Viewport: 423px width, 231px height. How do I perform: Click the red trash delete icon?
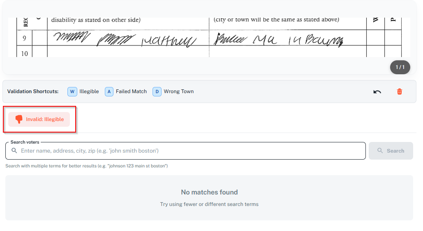click(x=399, y=91)
